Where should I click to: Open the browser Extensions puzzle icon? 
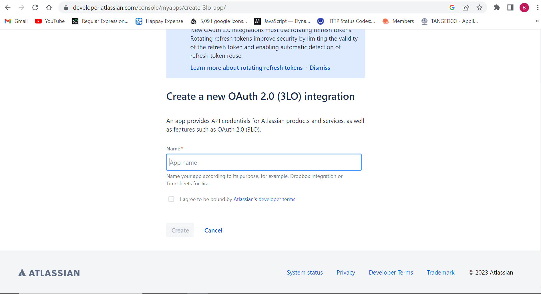point(497,7)
